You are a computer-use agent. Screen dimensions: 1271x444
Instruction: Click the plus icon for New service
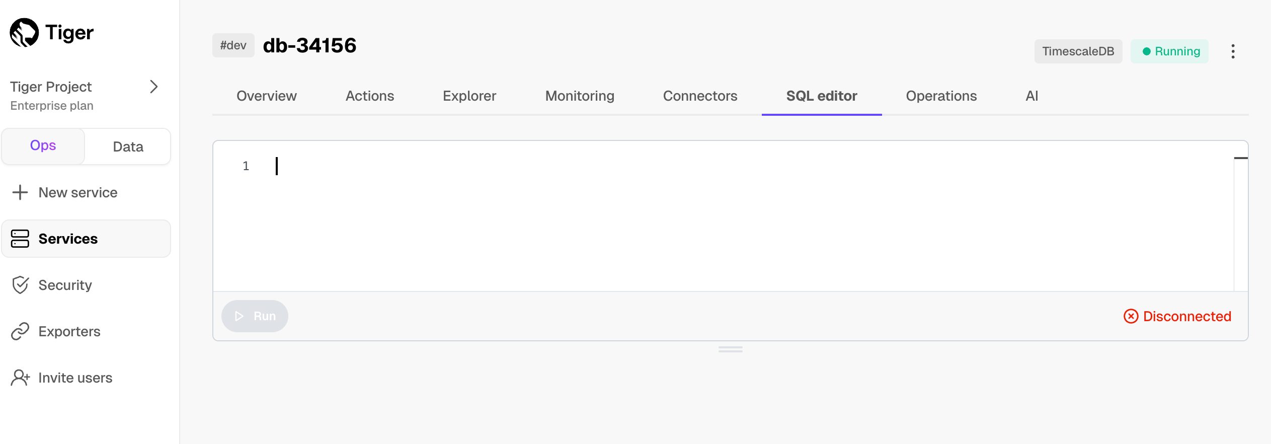20,192
